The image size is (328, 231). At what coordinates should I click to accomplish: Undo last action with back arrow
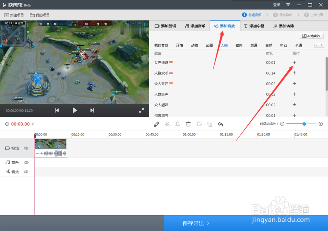[x=220, y=124]
